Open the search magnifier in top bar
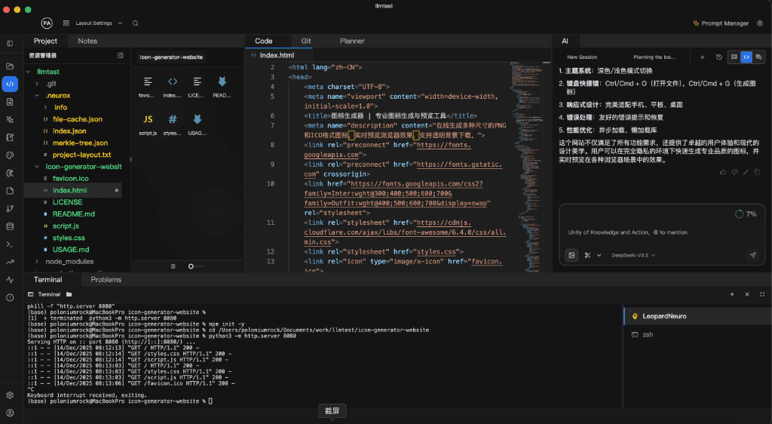 136,23
